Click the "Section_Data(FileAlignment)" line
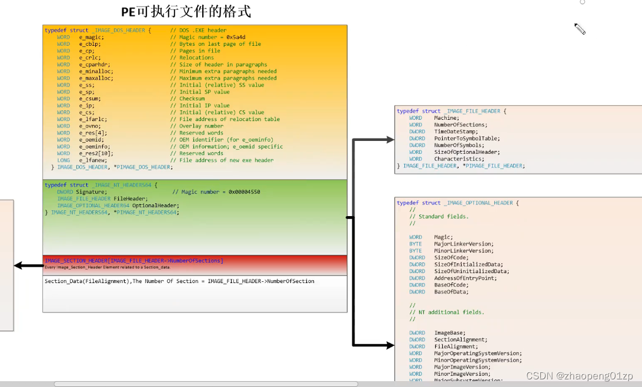 pos(179,281)
